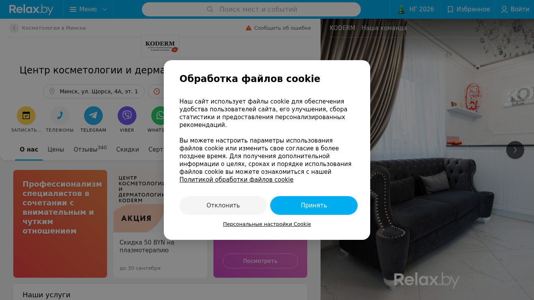Accept cookies with Принять button
The image size is (534, 300).
point(314,205)
